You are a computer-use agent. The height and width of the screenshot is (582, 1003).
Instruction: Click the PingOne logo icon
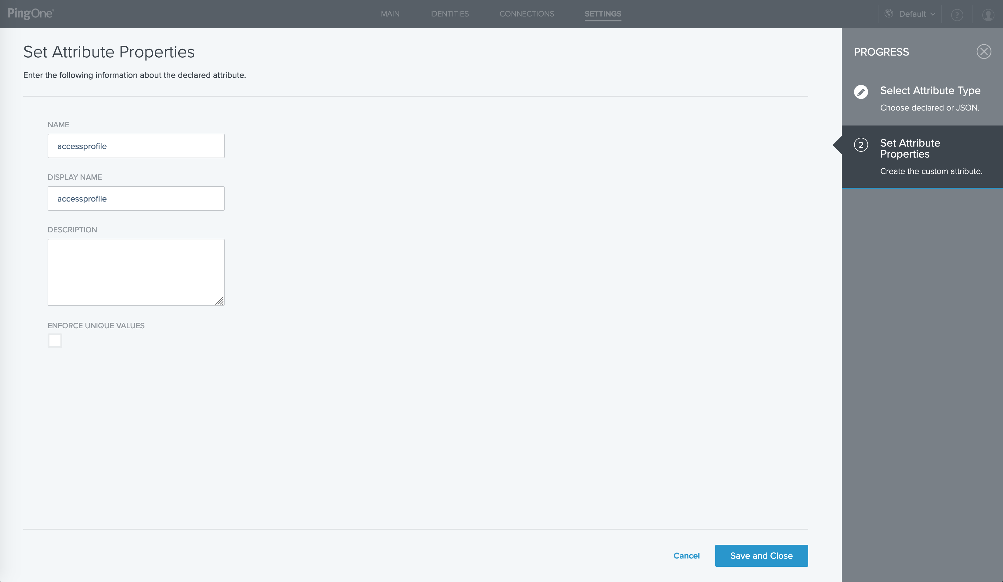(31, 14)
